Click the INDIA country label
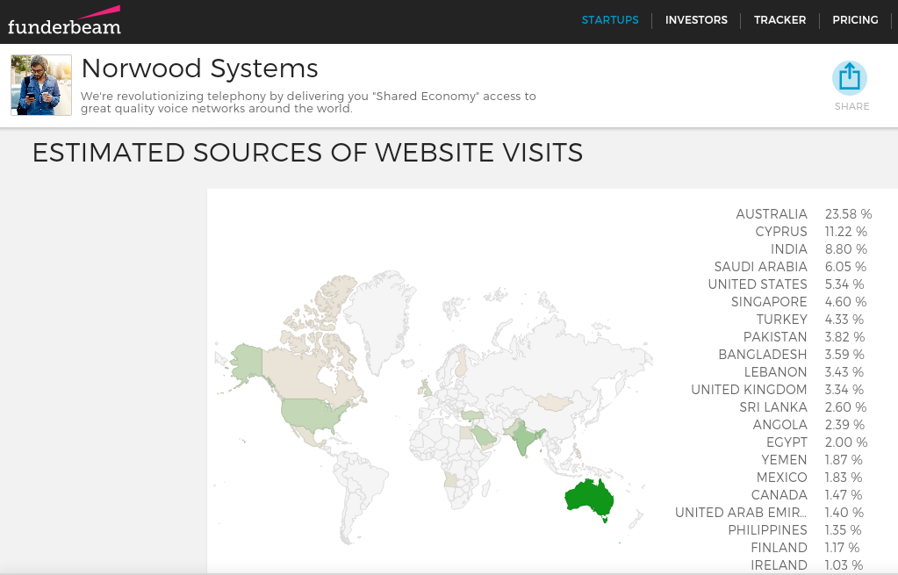 tap(788, 249)
